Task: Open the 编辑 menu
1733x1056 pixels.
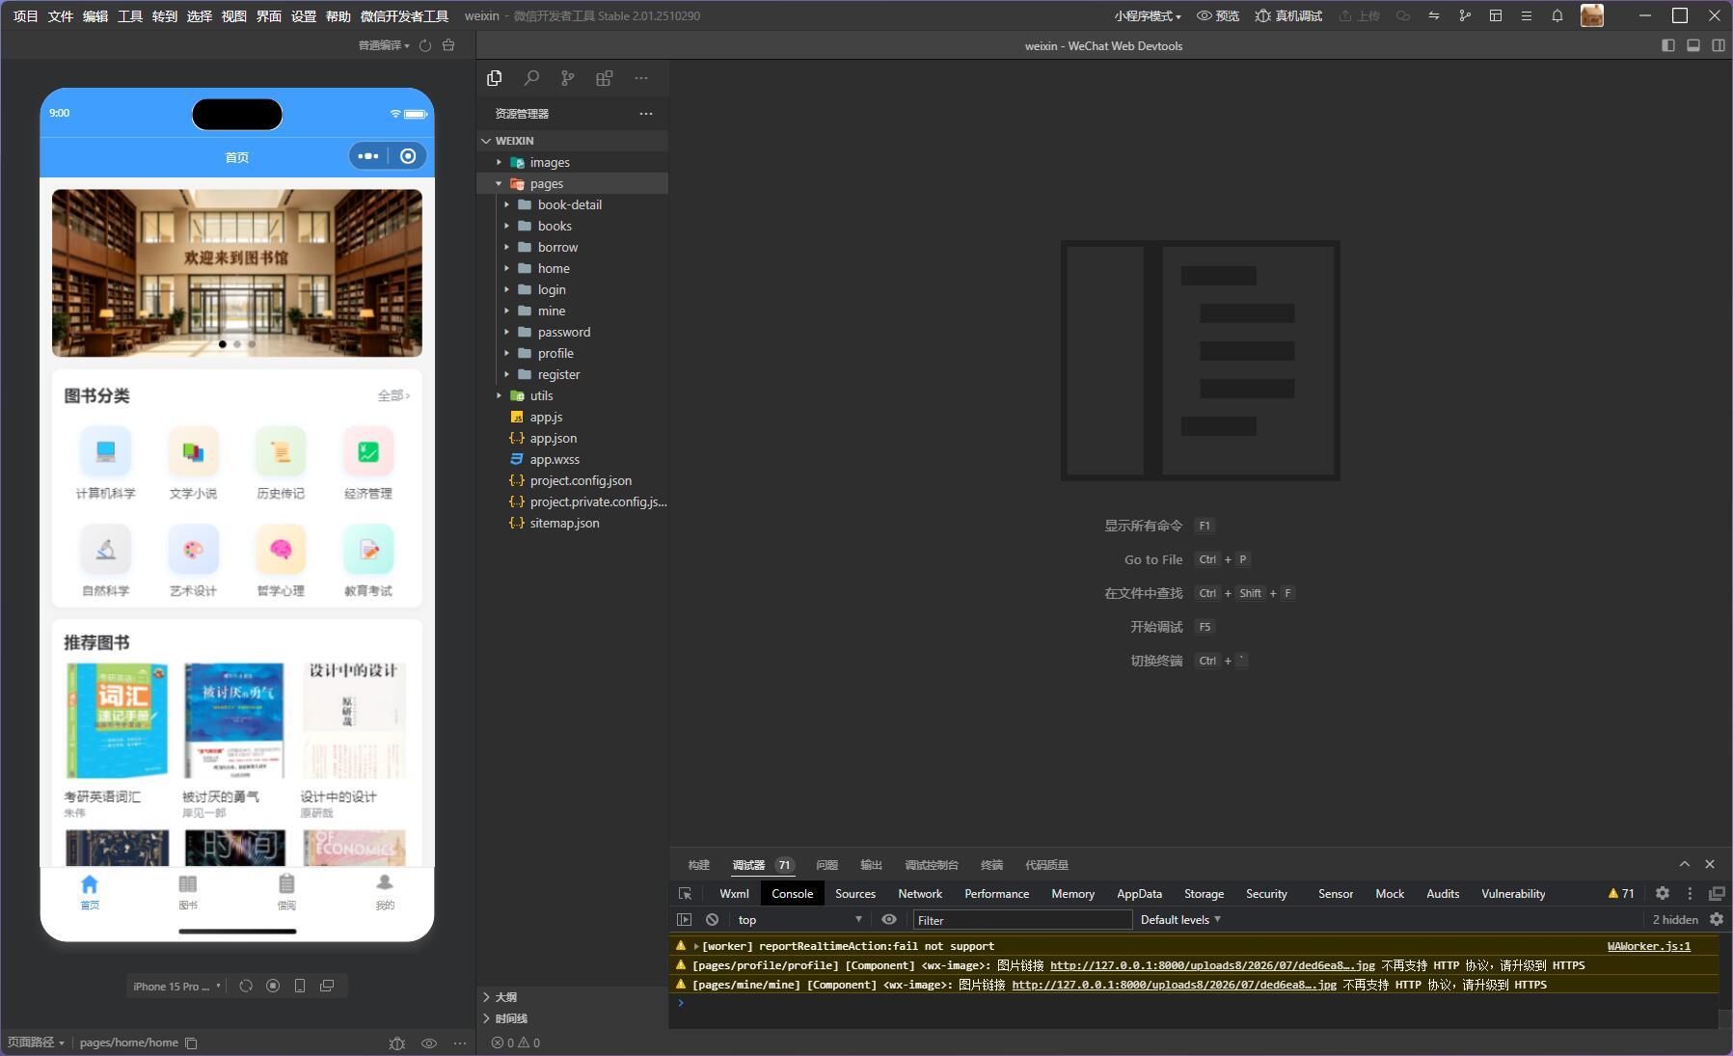Action: point(95,15)
